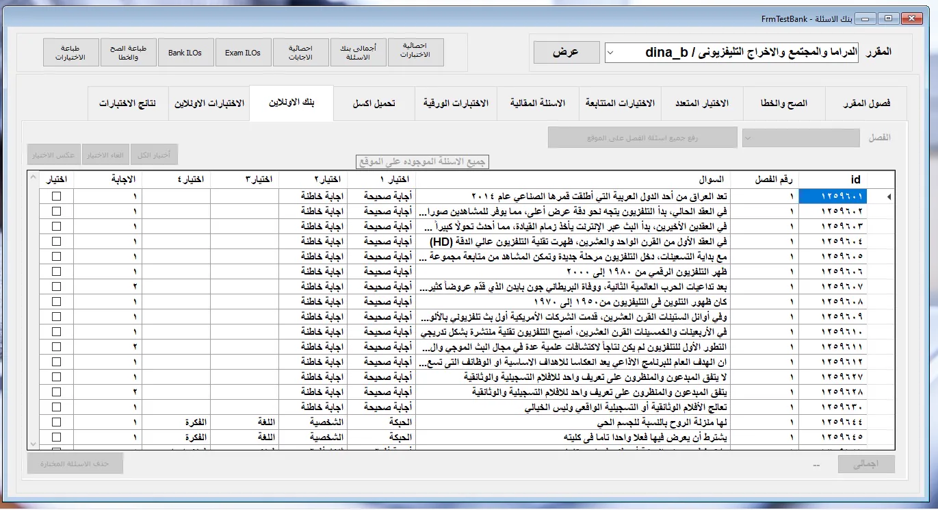
Task: Open the نتائج الاختبارات tab
Action: [x=127, y=104]
